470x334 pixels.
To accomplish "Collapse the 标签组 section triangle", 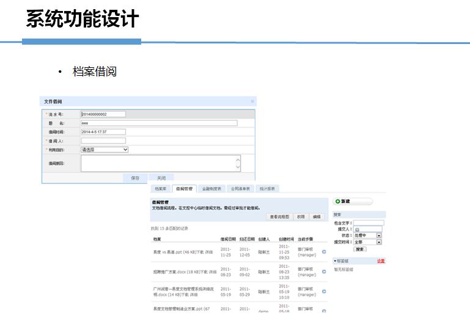I will 335,261.
